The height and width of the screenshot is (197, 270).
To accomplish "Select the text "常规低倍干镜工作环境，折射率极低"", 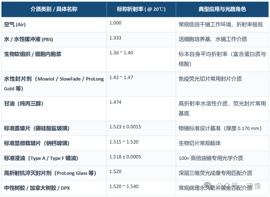I will tap(221, 25).
